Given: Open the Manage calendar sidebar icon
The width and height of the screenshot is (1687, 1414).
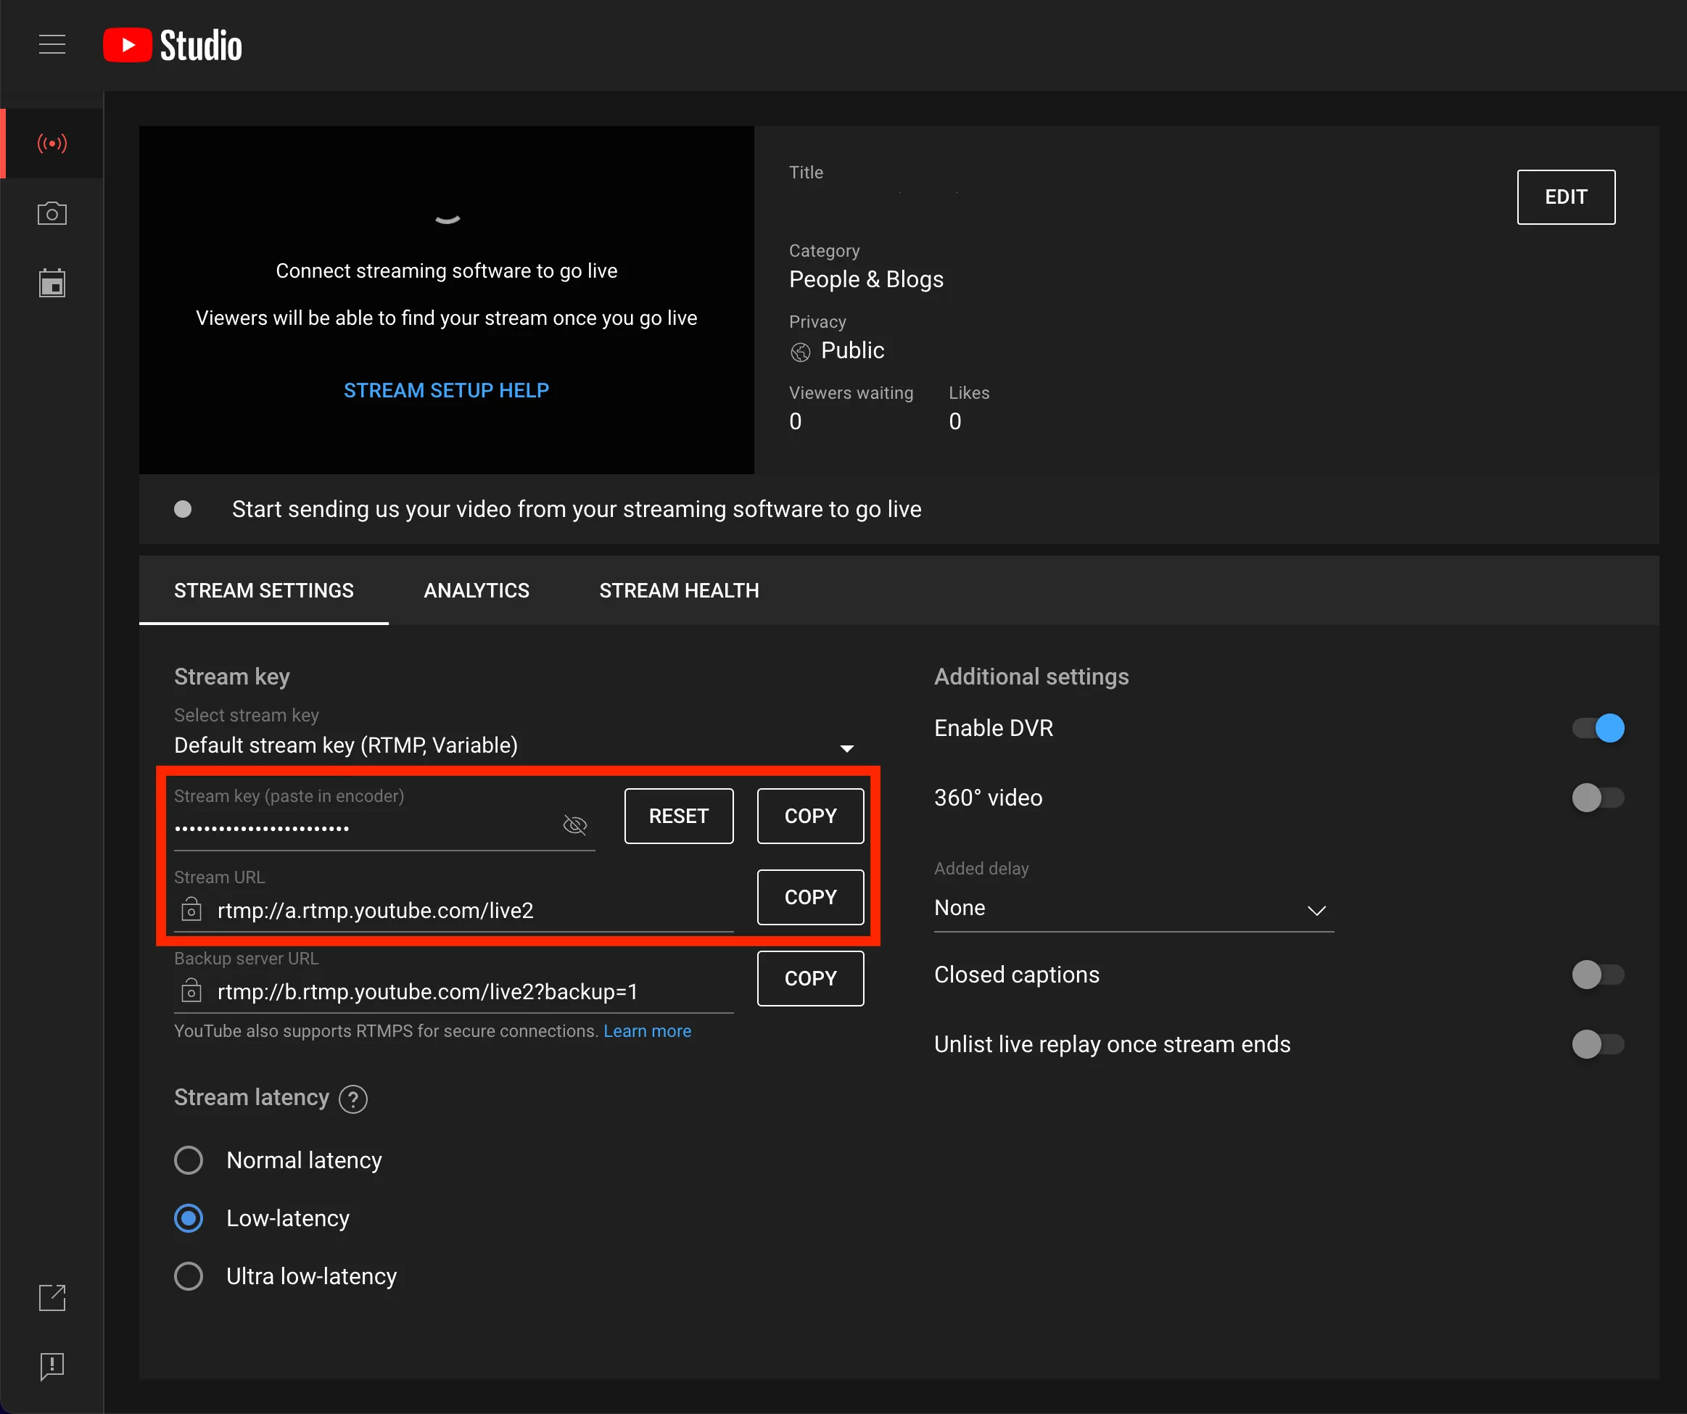Looking at the screenshot, I should 52,283.
